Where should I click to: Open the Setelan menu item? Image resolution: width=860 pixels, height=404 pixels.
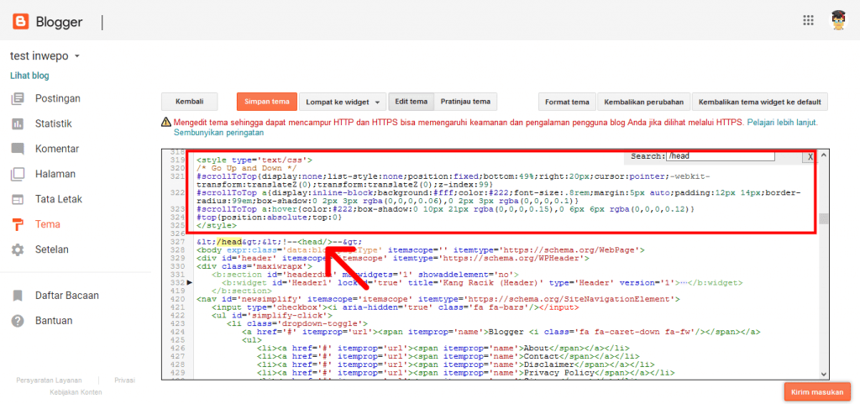[x=51, y=249]
